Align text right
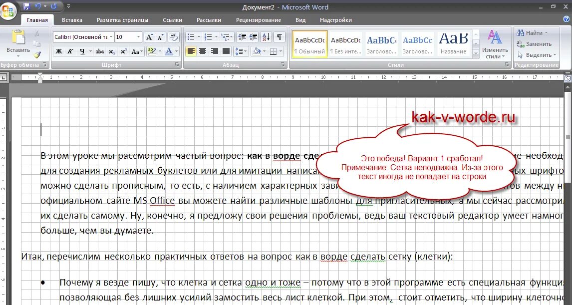The width and height of the screenshot is (572, 305). [x=215, y=51]
